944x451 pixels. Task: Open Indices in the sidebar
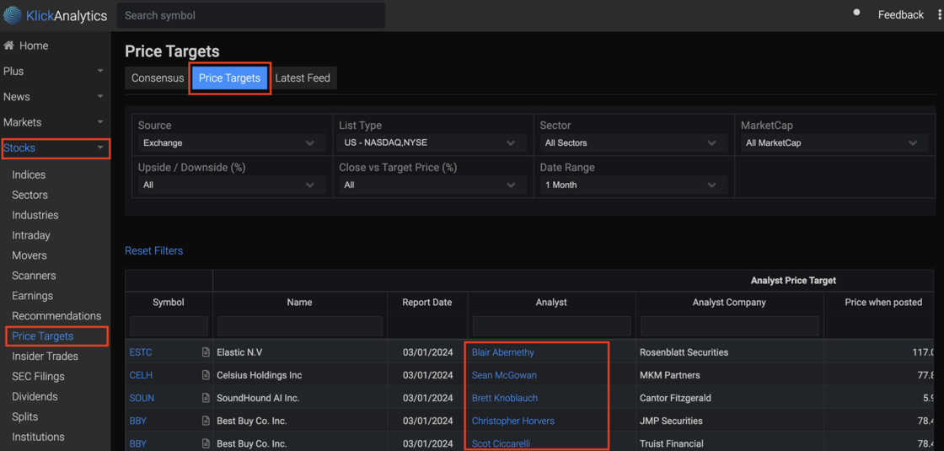coord(29,174)
